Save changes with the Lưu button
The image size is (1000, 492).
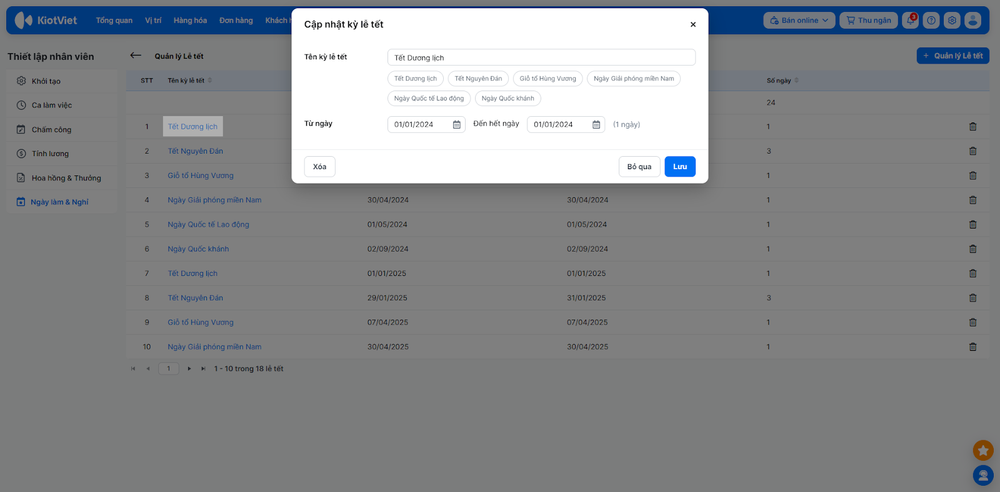coord(680,167)
